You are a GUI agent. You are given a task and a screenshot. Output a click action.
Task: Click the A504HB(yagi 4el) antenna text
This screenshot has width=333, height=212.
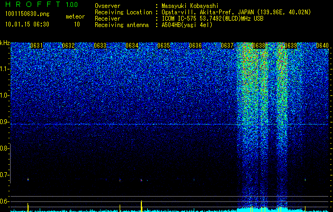187,25
